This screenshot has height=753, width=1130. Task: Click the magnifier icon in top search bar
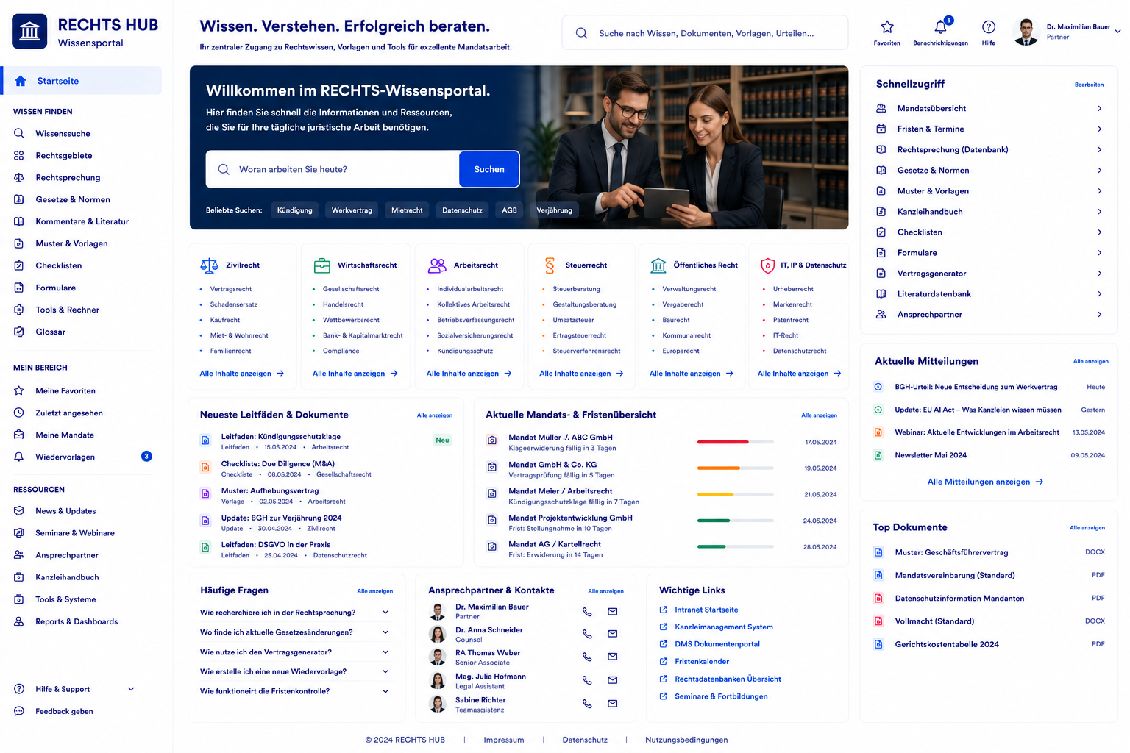pos(581,33)
